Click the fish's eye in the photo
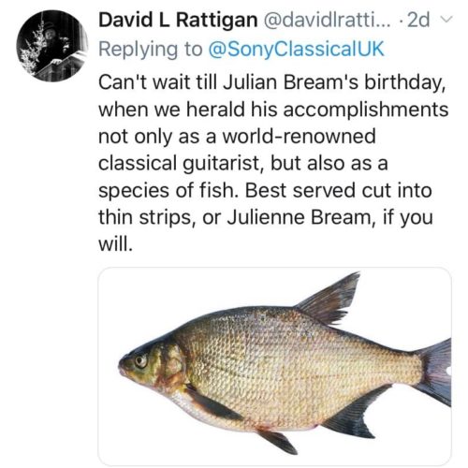This screenshot has height=468, width=468. pos(140,361)
